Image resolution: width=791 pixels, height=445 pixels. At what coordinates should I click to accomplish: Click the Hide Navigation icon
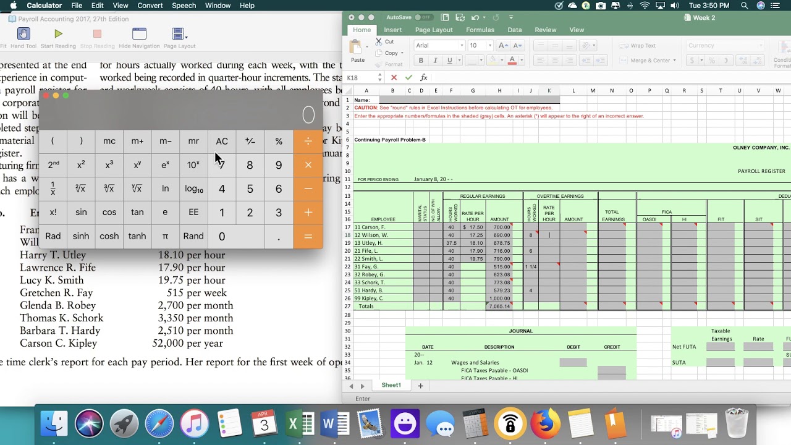(139, 34)
